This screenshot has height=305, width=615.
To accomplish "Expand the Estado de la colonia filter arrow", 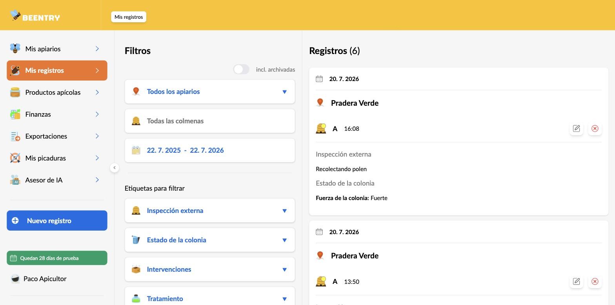I will 284,240.
